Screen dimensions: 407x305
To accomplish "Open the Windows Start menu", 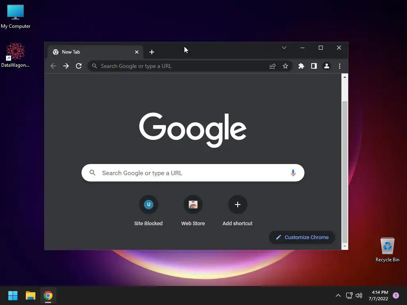I will coord(13,295).
